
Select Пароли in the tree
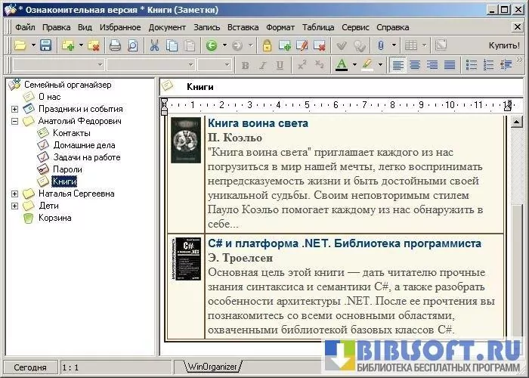click(67, 169)
